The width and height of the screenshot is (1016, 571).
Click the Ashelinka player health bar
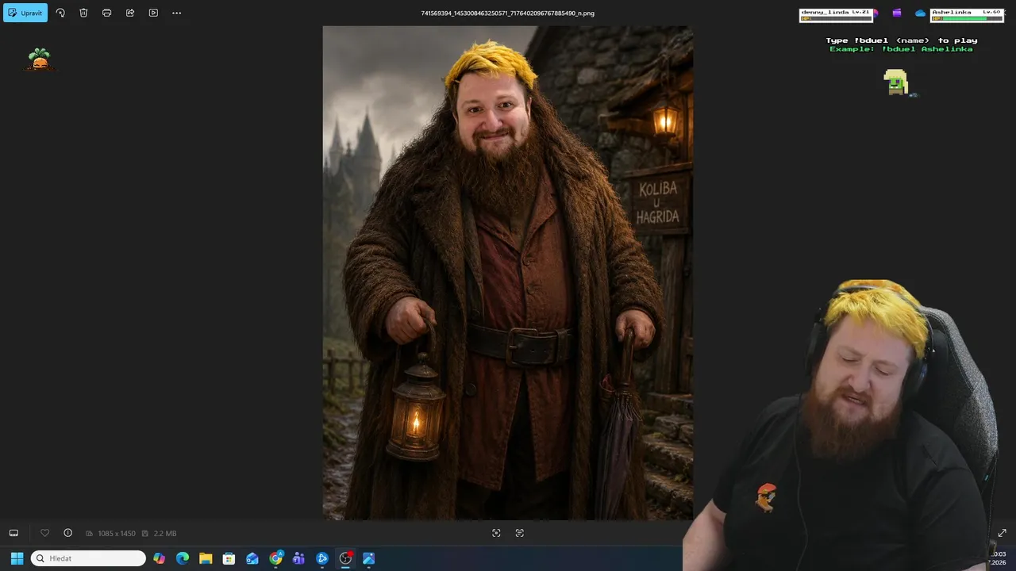966,18
